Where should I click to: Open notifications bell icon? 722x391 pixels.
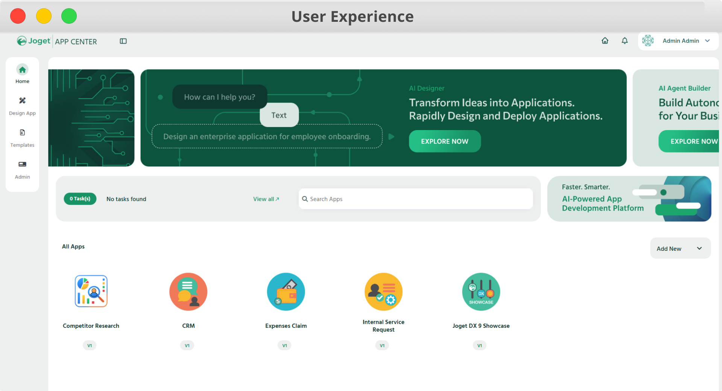tap(625, 41)
